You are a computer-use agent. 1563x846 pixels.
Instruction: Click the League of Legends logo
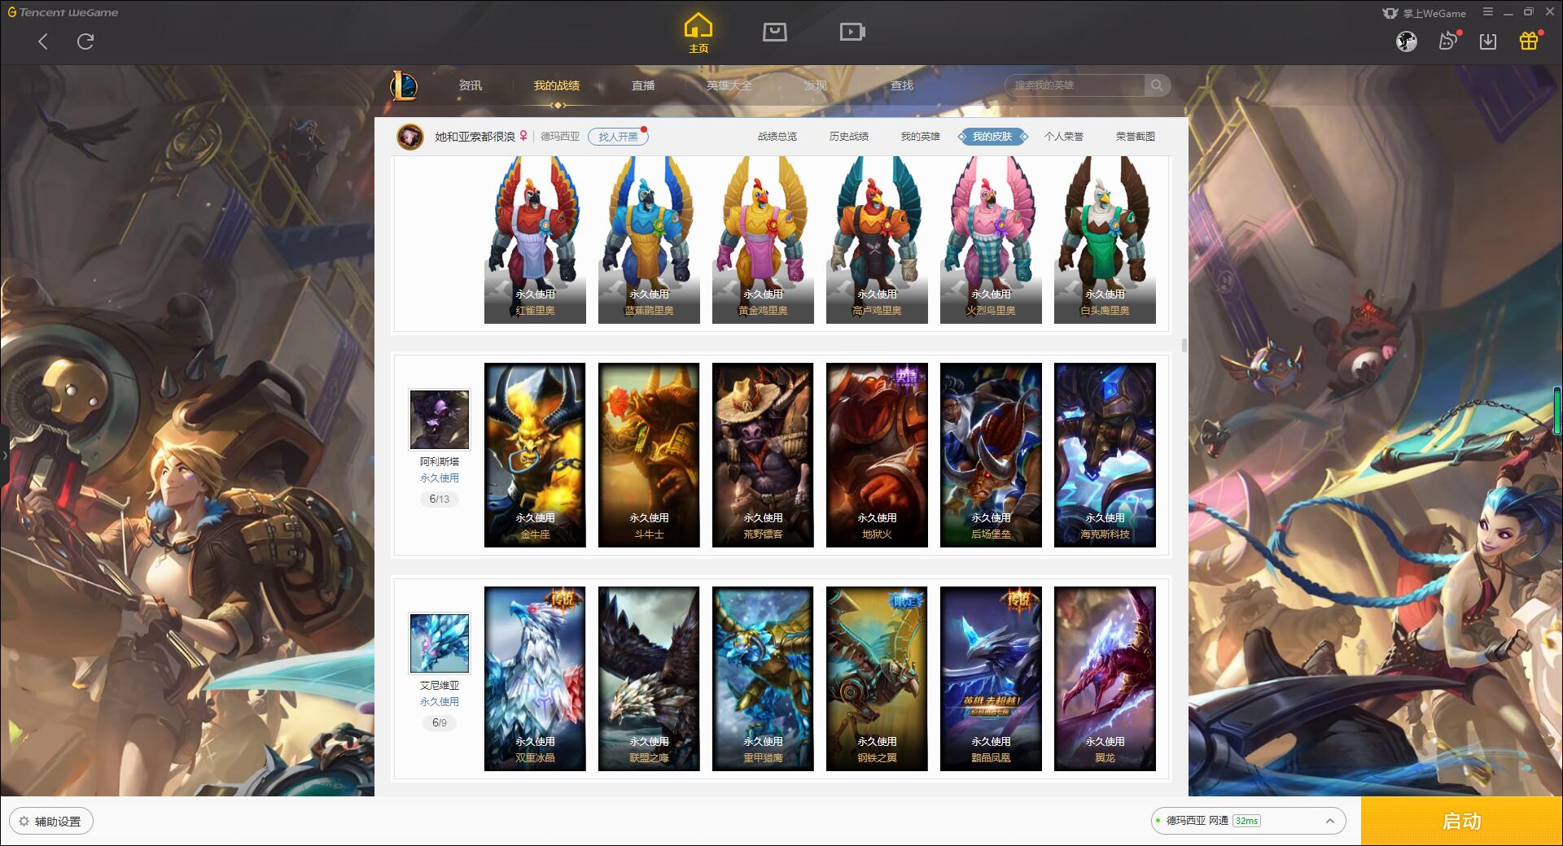404,85
